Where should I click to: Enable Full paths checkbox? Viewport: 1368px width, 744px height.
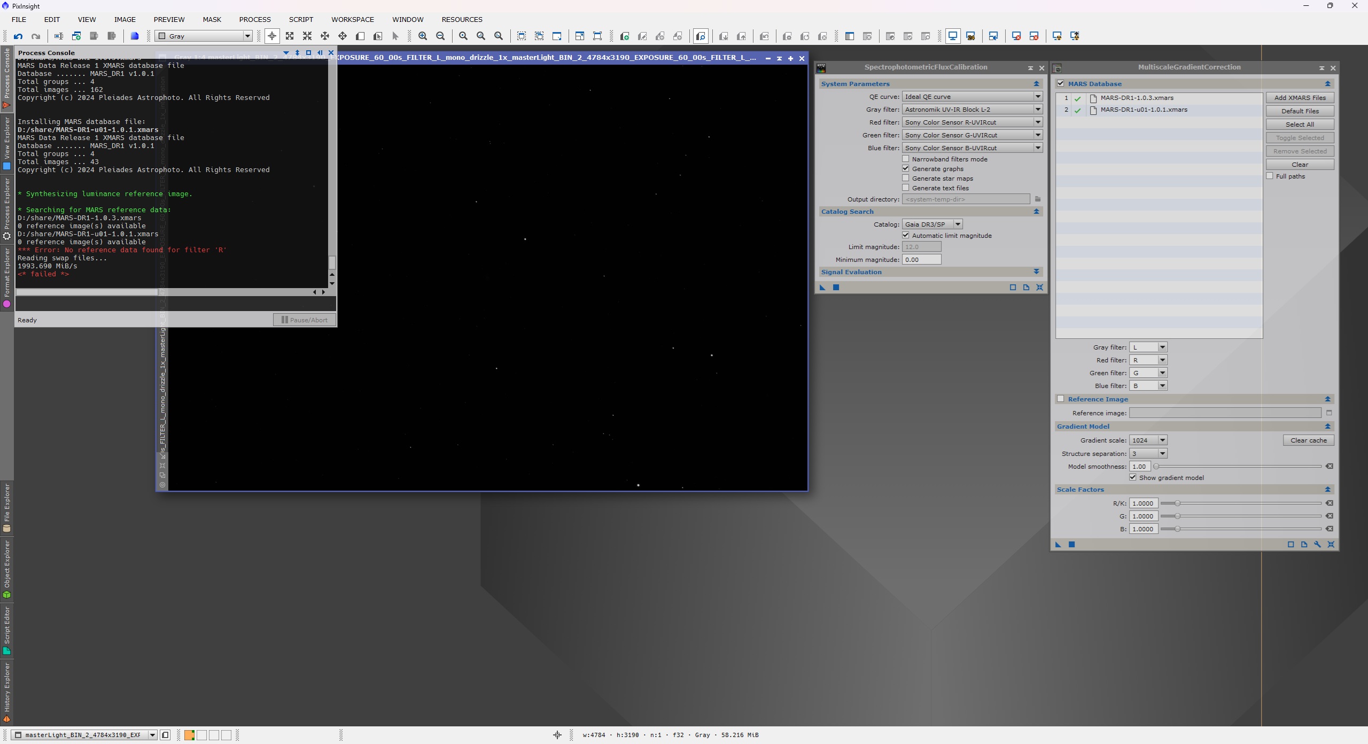[1270, 176]
